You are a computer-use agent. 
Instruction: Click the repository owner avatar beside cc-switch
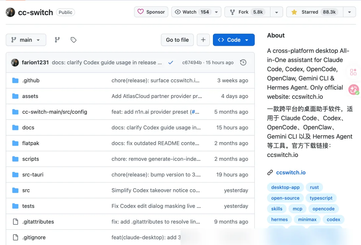10,12
